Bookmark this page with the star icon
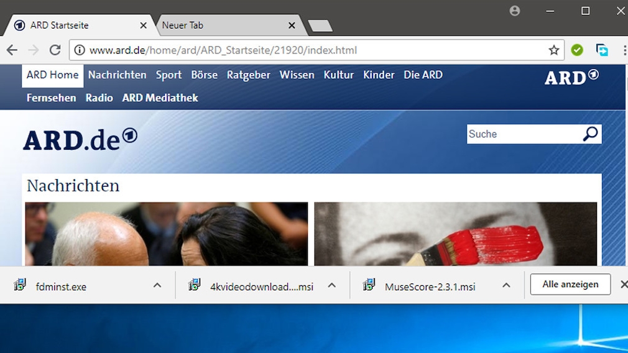628x353 pixels. (553, 50)
